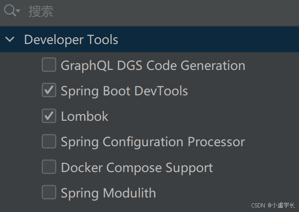Select the "Lombok" label text

click(x=85, y=116)
